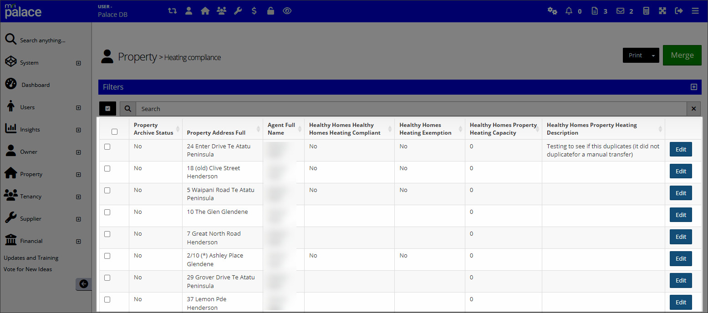
Task: Collapse sidebar with the back arrow button
Action: [84, 284]
